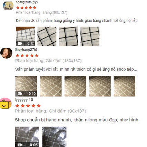Play the 0:10 gray tablecloth review video

(x=26, y=86)
